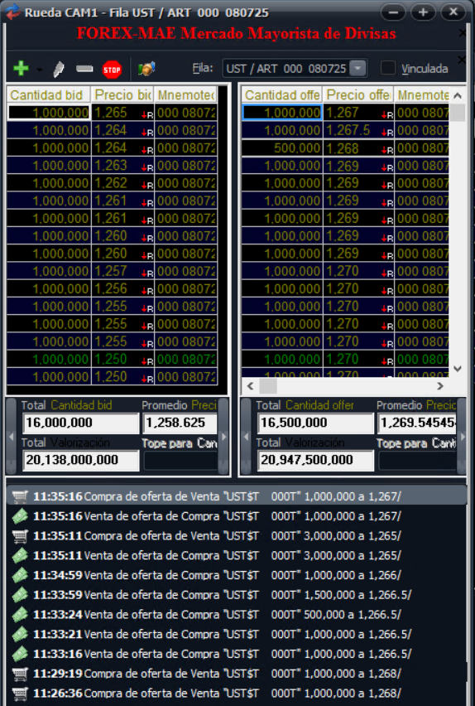Click bid totals panel right arrow
This screenshot has width=475, height=706.
(223, 437)
